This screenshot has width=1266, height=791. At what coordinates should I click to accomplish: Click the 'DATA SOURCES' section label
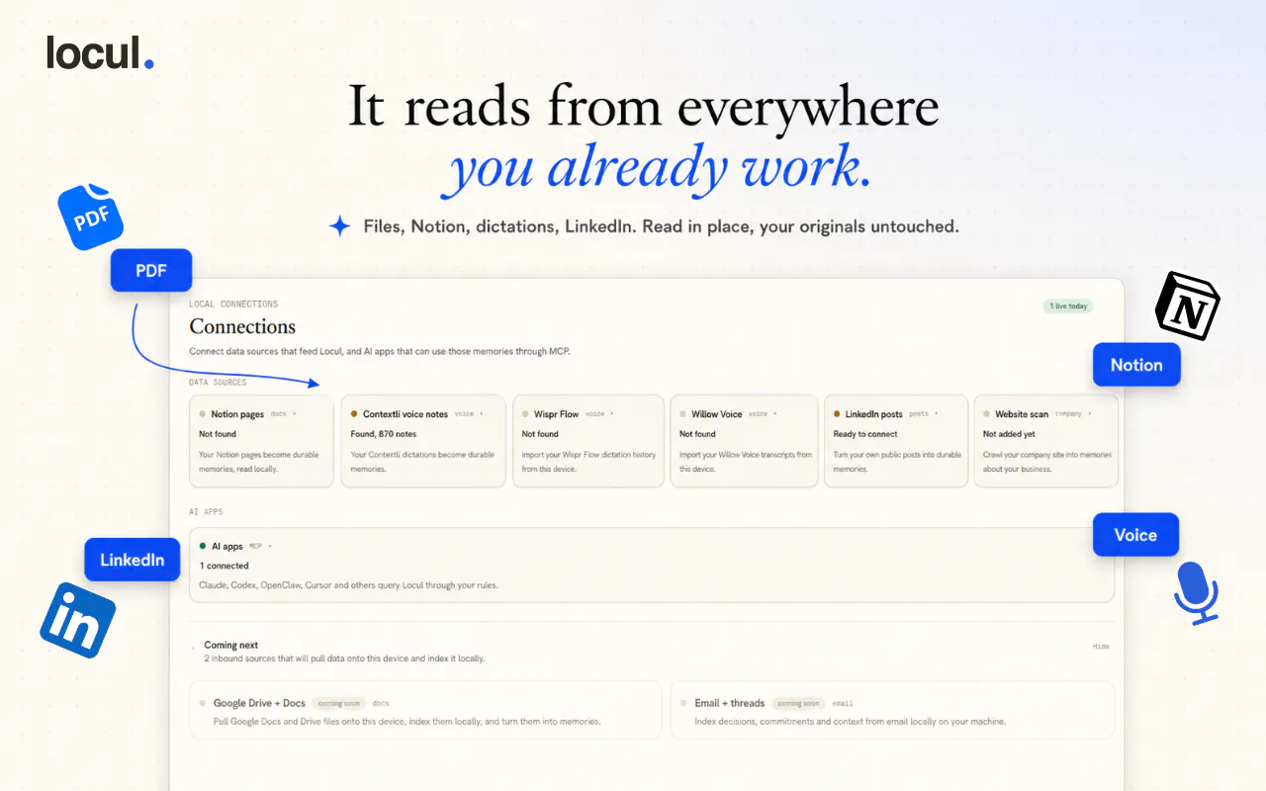click(x=218, y=382)
